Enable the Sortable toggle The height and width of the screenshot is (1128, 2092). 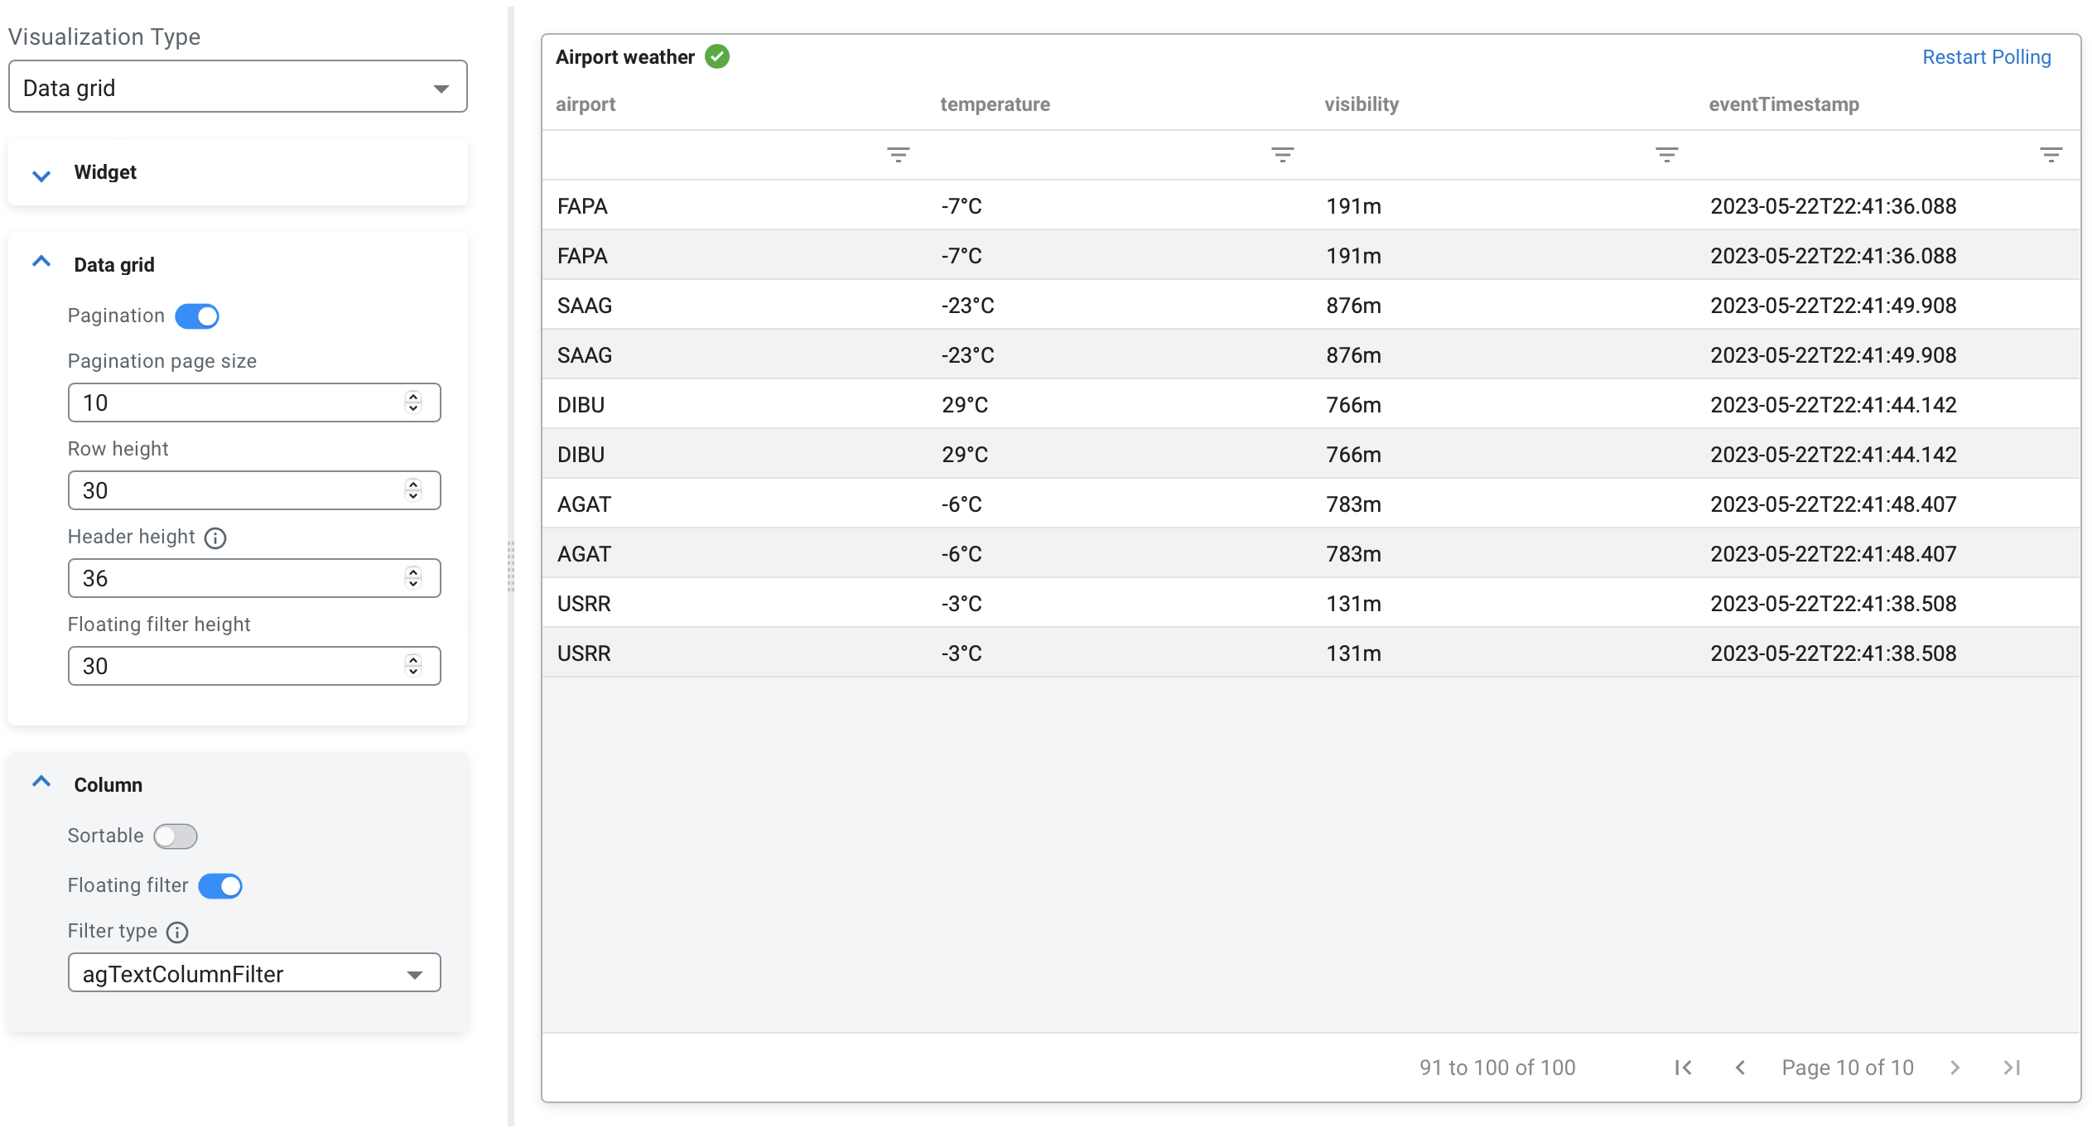[x=176, y=836]
